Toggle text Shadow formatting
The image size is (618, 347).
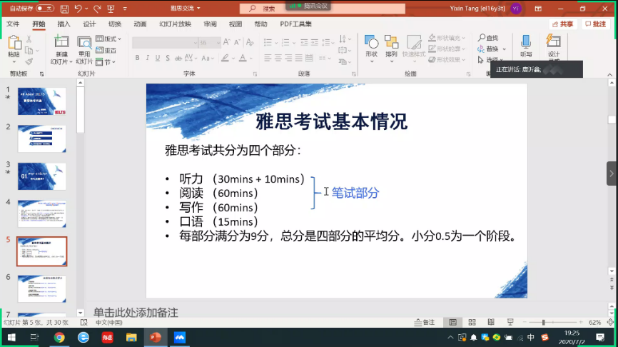pos(168,58)
